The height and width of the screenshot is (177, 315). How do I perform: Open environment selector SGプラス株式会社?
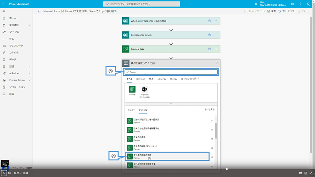tap(270, 4)
